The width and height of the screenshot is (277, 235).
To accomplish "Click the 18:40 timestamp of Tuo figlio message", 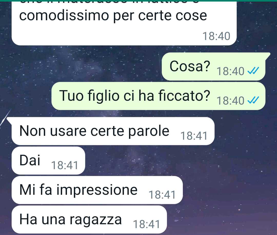I will (230, 101).
